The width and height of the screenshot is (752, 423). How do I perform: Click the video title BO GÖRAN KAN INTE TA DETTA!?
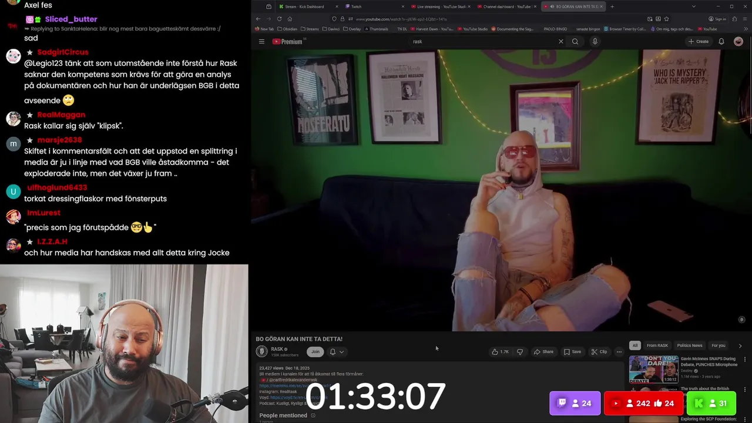coord(299,339)
